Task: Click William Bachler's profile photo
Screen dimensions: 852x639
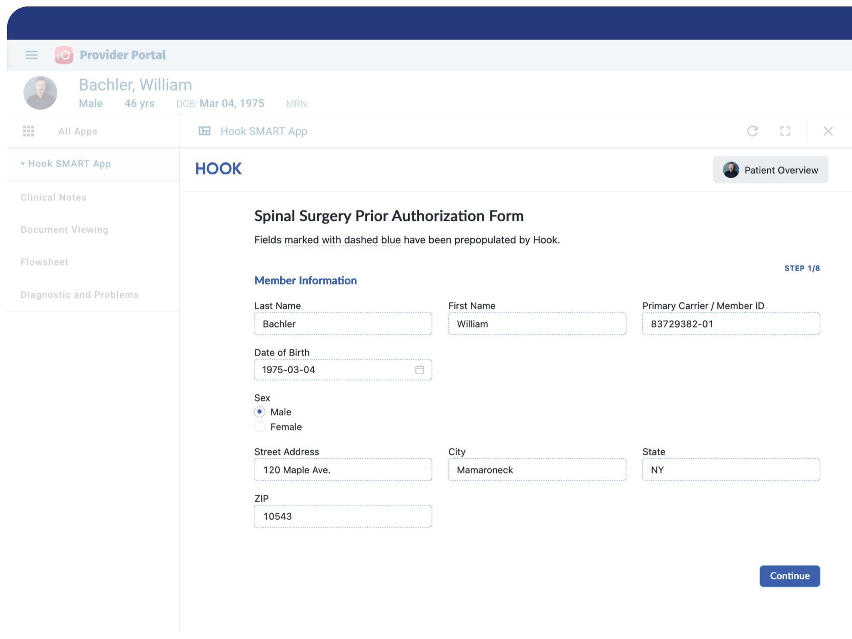Action: pyautogui.click(x=40, y=93)
